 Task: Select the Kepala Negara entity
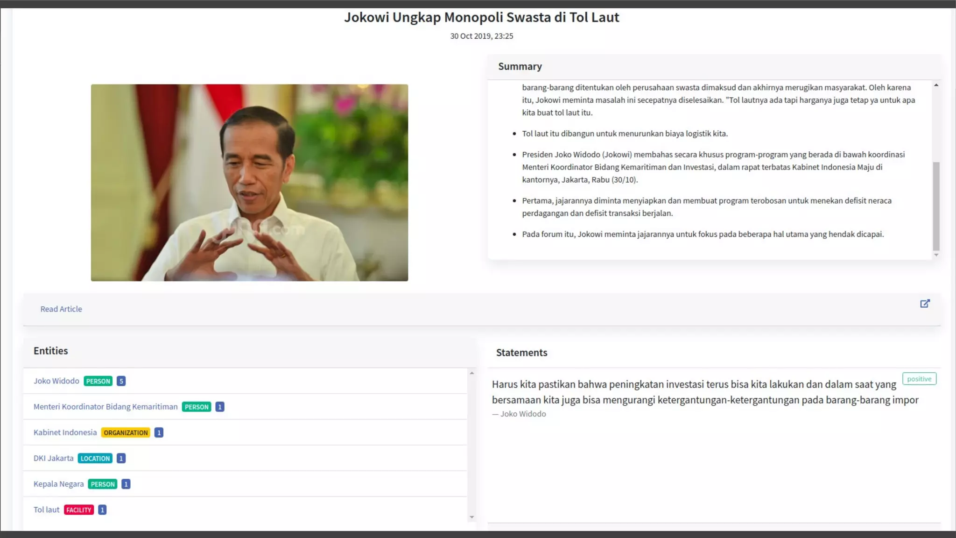coord(59,484)
